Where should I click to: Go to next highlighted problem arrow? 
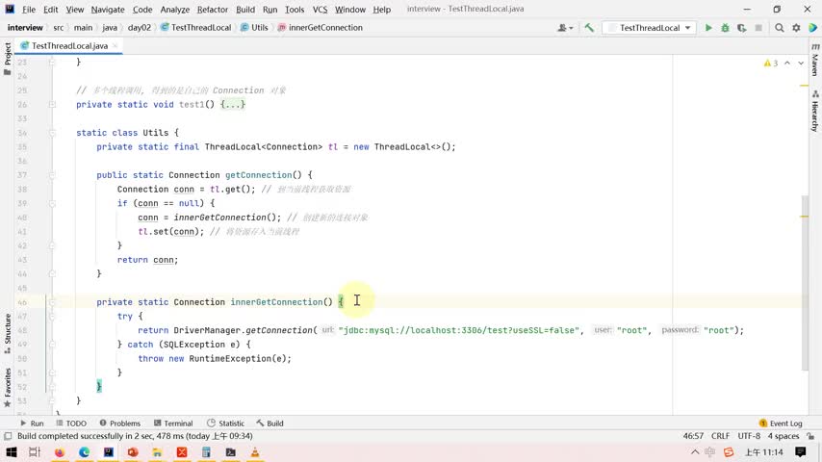click(x=801, y=64)
